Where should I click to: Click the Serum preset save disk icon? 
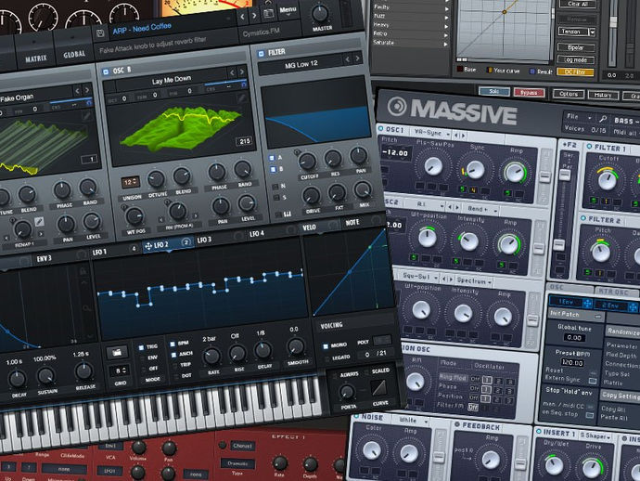(x=100, y=33)
